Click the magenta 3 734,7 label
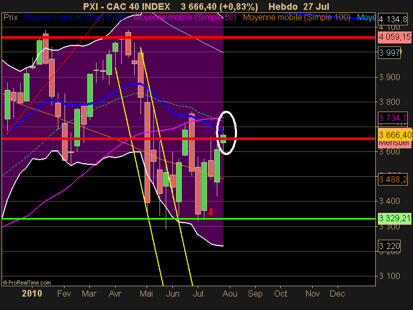 pyautogui.click(x=393, y=118)
